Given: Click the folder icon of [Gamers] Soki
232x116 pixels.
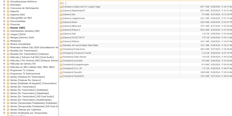Looking at the screenshot, I should (61, 34).
